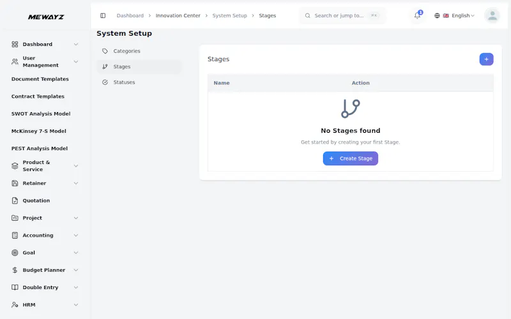This screenshot has height=319, width=511.
Task: Expand the User Management chevron
Action: (76, 61)
